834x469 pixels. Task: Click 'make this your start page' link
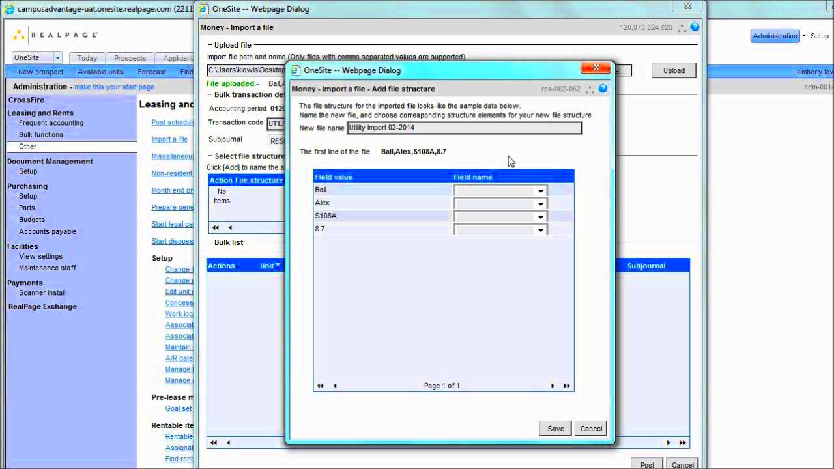click(x=114, y=87)
